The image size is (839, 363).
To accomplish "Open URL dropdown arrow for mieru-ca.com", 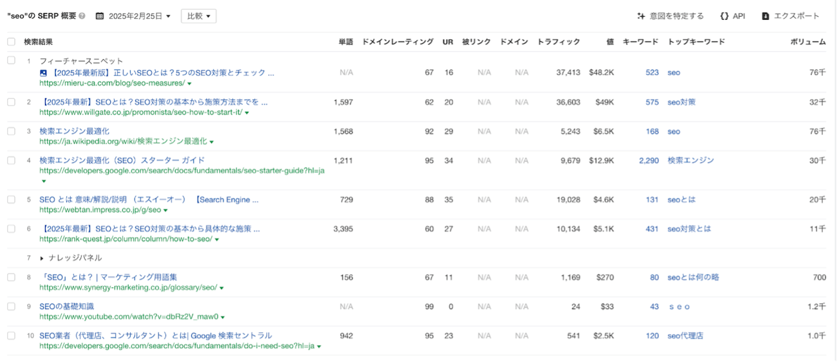I will [189, 84].
